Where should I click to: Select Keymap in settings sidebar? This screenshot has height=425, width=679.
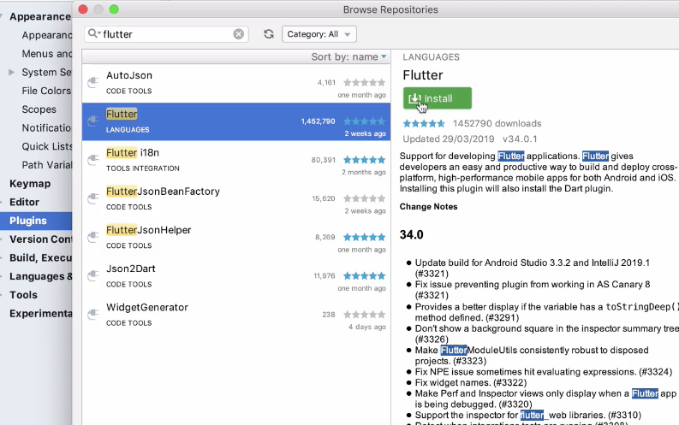pyautogui.click(x=30, y=183)
